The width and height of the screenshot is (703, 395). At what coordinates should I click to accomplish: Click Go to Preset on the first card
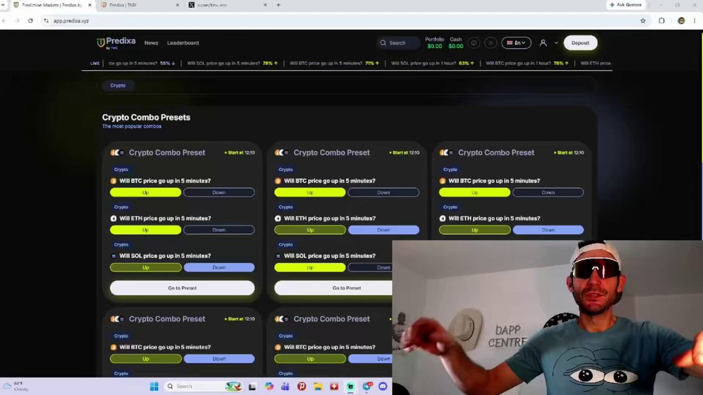point(182,288)
